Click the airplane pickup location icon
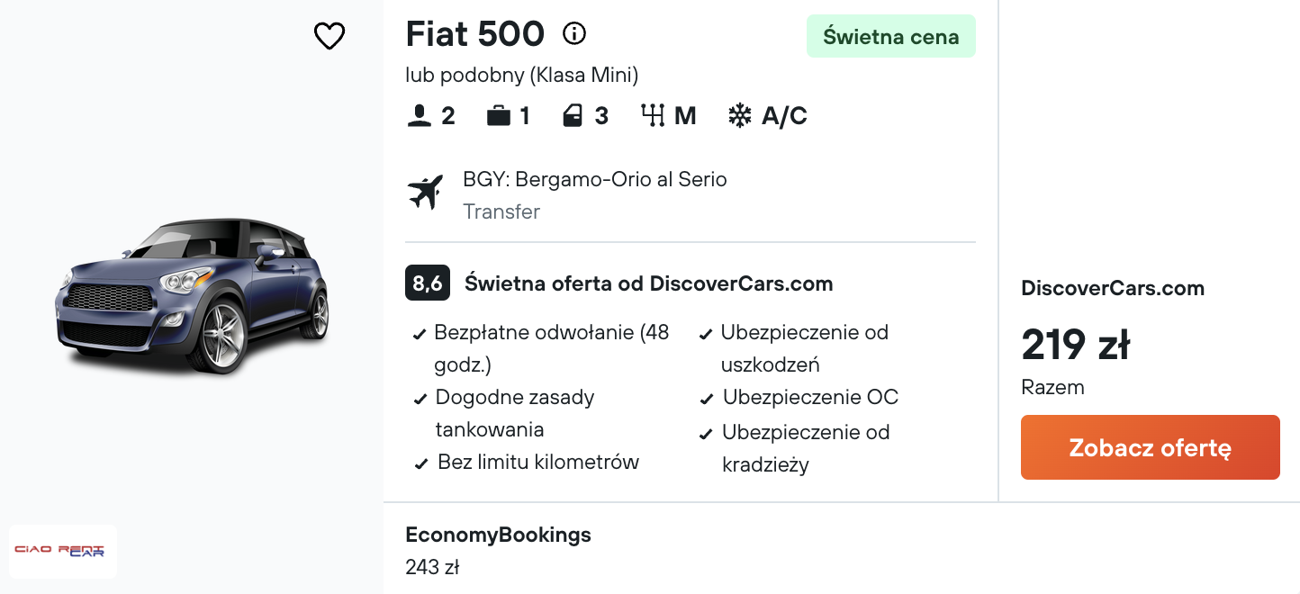Screen dimensions: 1300x594 pyautogui.click(x=426, y=193)
